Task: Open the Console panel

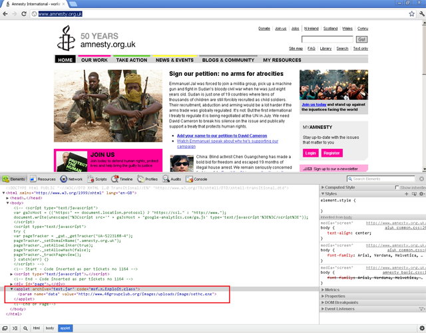Action: (196, 179)
